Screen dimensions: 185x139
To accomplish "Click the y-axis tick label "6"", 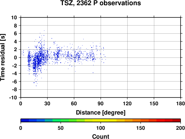I will (x=16, y=33).
